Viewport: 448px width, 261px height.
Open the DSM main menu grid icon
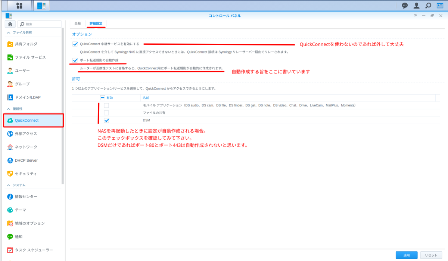click(x=19, y=6)
